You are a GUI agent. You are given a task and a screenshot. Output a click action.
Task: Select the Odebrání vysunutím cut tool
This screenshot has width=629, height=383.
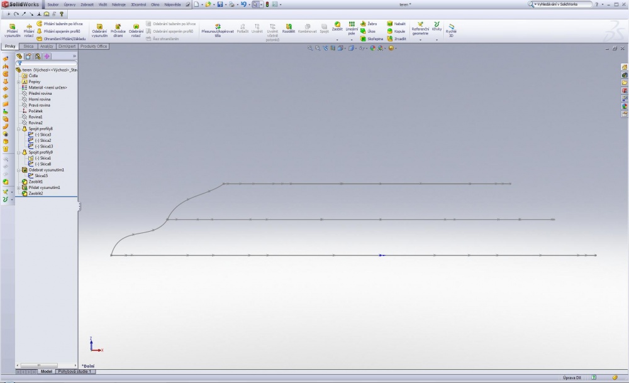[x=99, y=30]
